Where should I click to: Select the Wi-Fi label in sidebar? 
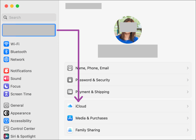[x=15, y=44]
